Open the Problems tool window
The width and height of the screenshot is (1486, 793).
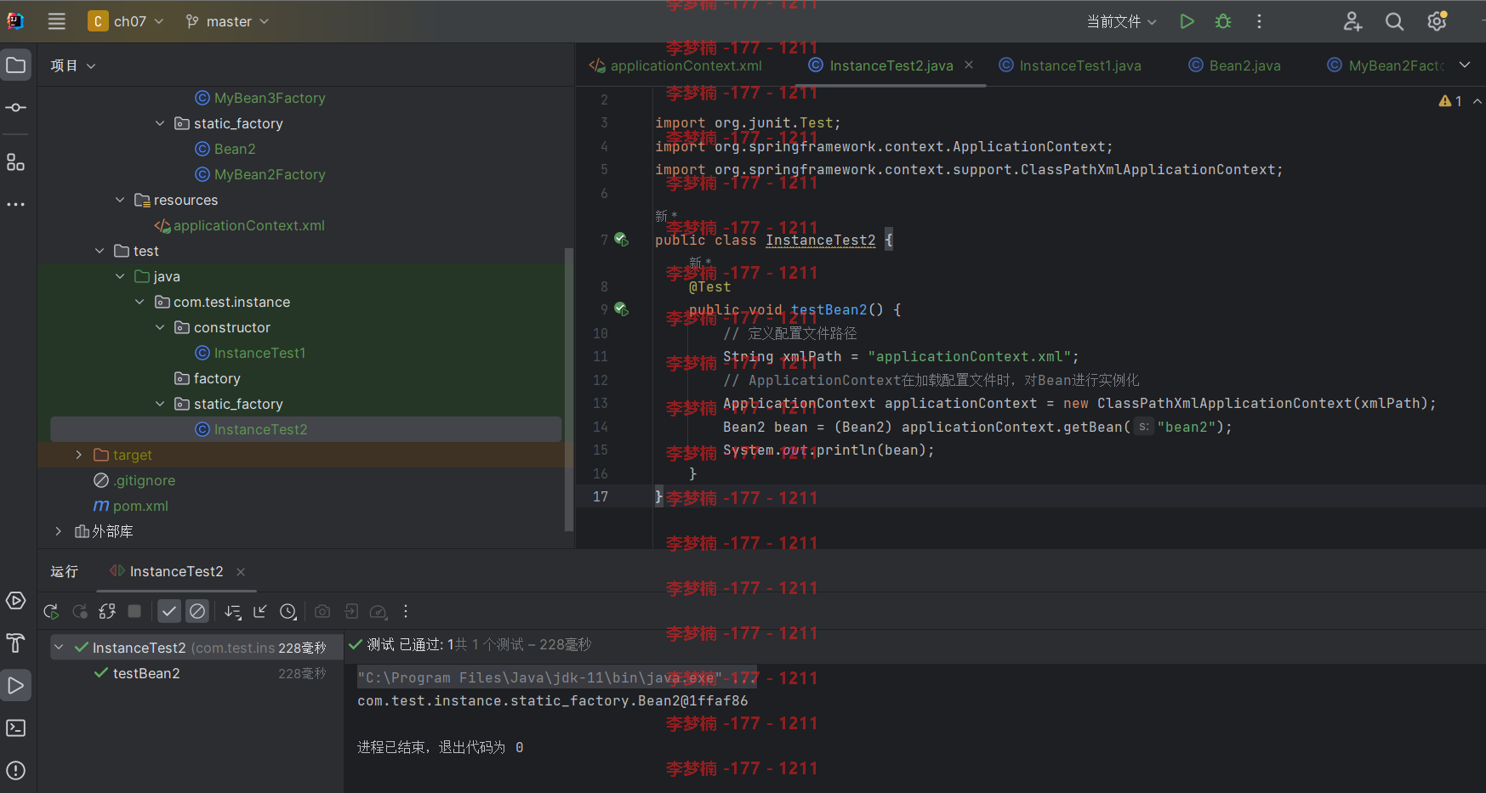[x=16, y=771]
